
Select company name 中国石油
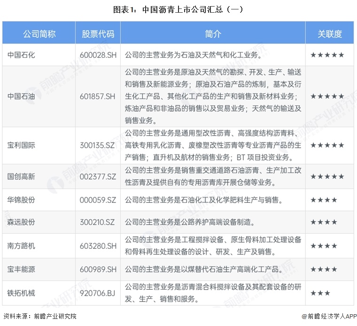[x=21, y=96]
